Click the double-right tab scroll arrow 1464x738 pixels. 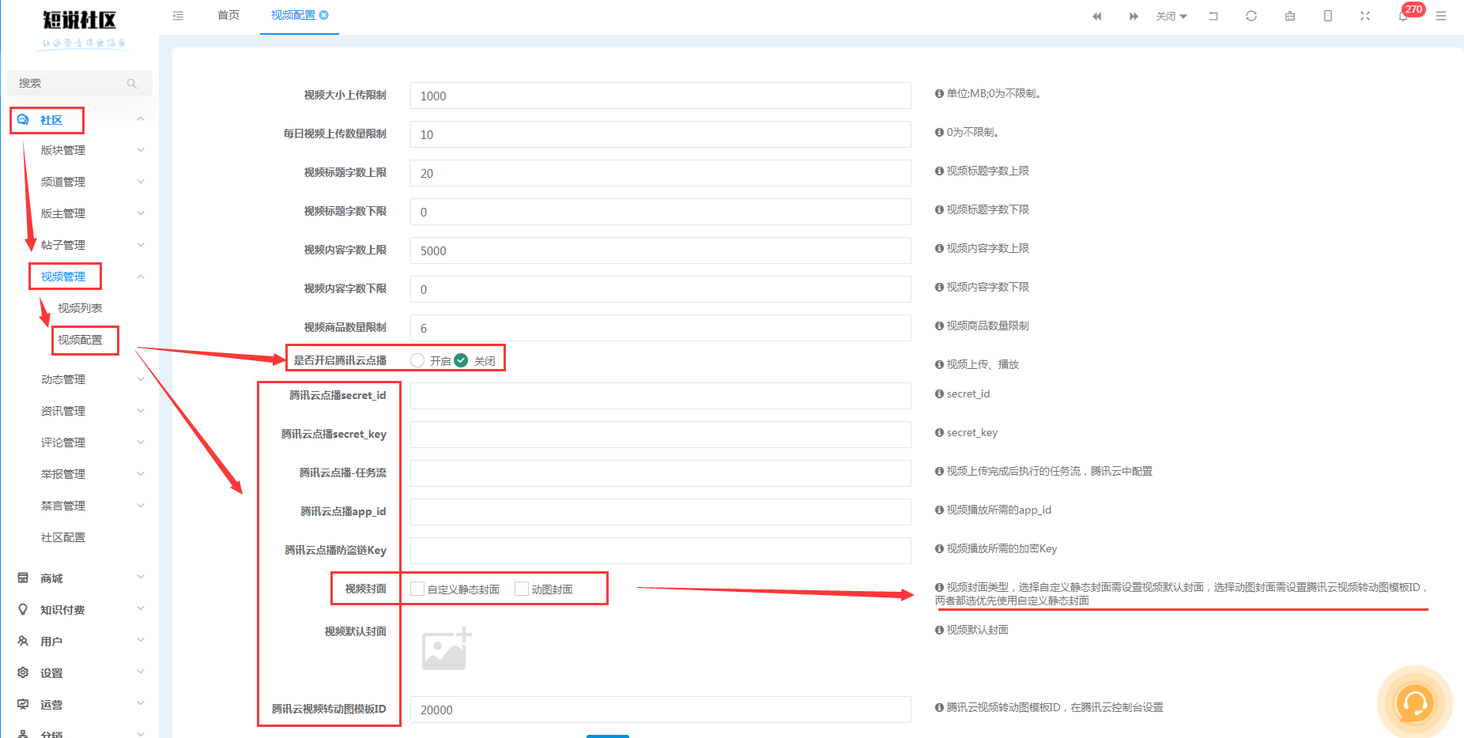tap(1134, 16)
